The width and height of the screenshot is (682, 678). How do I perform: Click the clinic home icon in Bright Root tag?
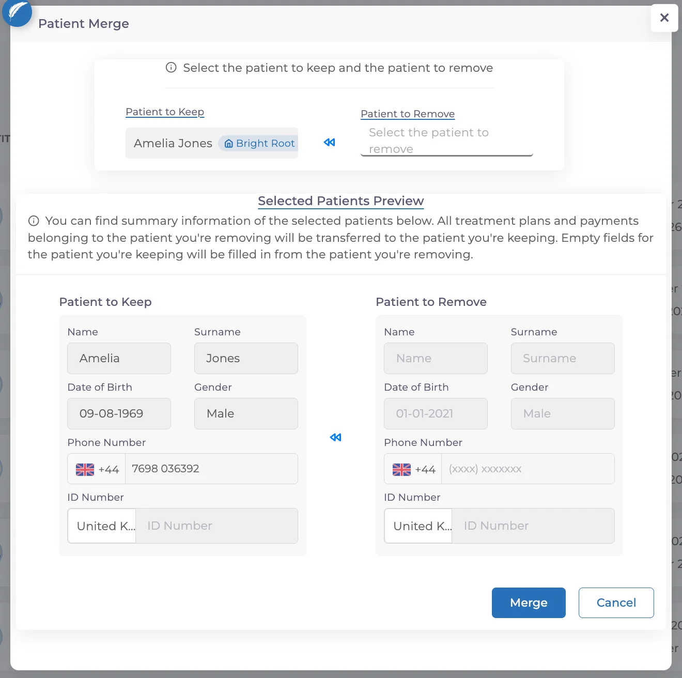pos(228,144)
